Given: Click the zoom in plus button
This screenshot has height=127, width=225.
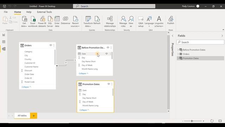Looking at the screenshot, I should pos(204,121).
